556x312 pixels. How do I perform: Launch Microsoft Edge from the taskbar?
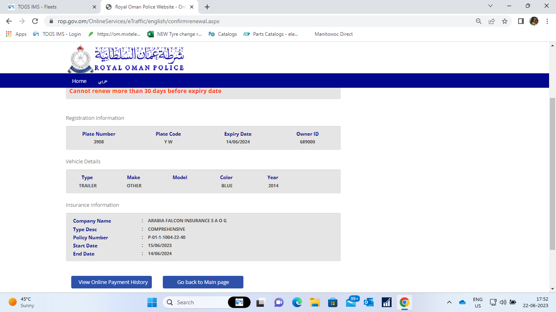[297, 302]
